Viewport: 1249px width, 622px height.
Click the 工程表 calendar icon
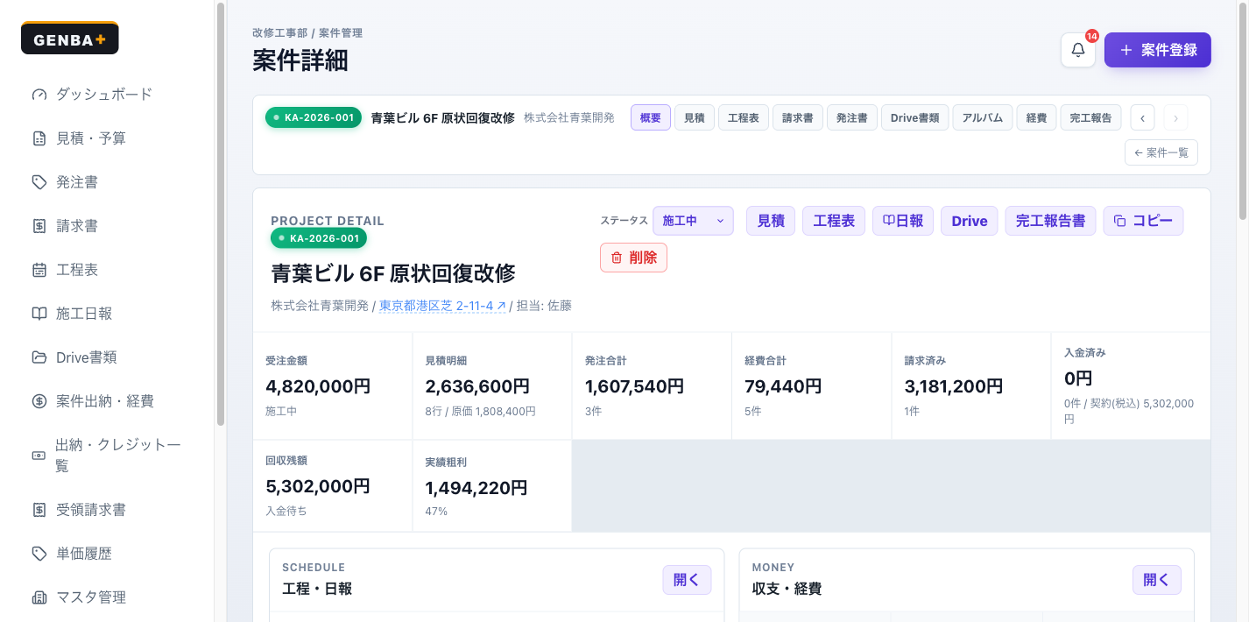point(39,270)
